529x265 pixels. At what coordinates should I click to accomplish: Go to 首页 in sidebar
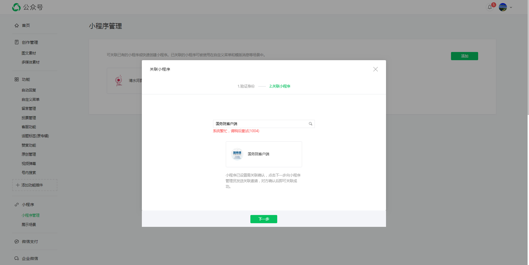(x=26, y=25)
